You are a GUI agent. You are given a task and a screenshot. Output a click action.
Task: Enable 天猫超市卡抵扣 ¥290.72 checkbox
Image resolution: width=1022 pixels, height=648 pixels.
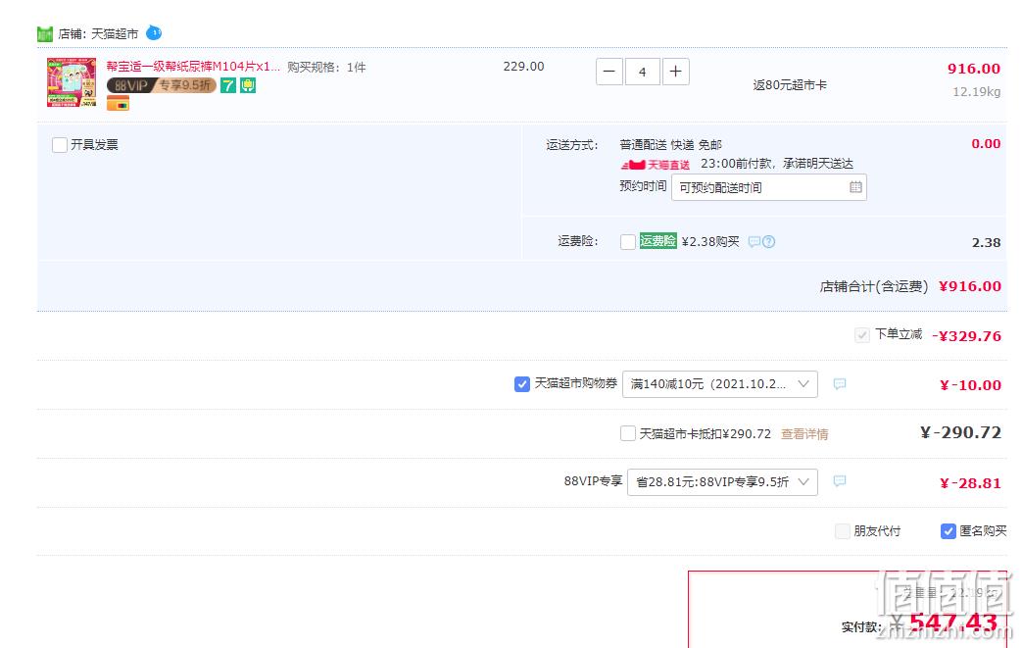(x=628, y=433)
